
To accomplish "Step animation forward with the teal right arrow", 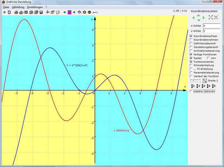I will tap(74, 12).
